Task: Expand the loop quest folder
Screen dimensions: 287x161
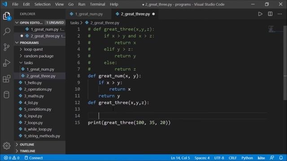Action: coord(21,49)
